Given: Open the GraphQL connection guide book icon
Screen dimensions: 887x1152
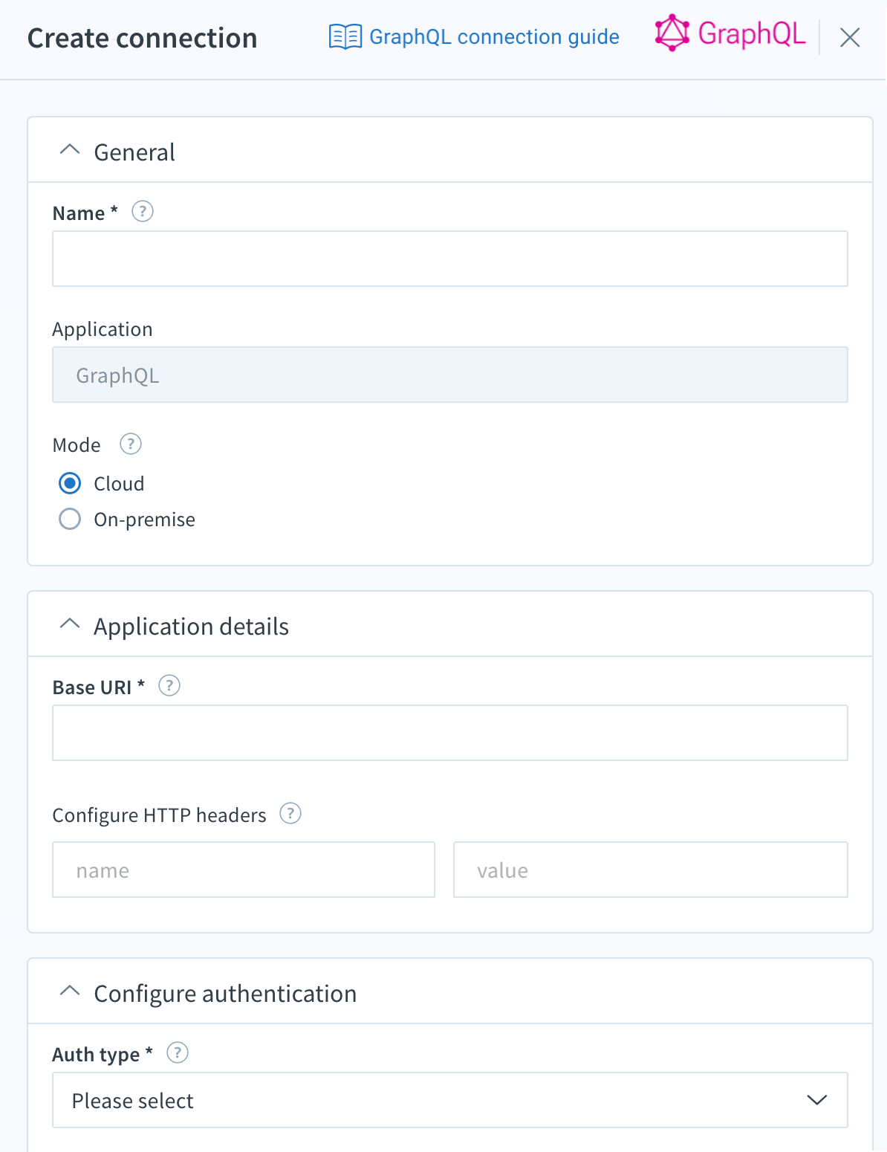Looking at the screenshot, I should point(345,36).
